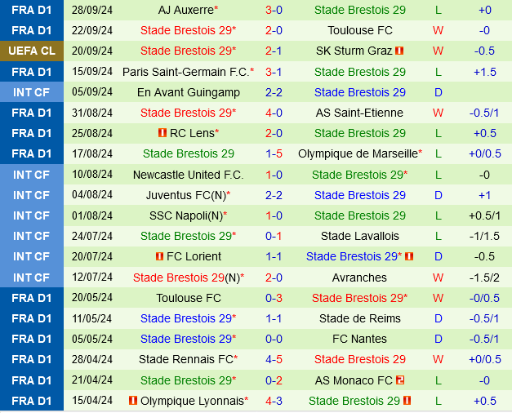The image size is (512, 413).
Task: Open the 1-5 score against Olympique de Marseille
Action: tap(274, 153)
